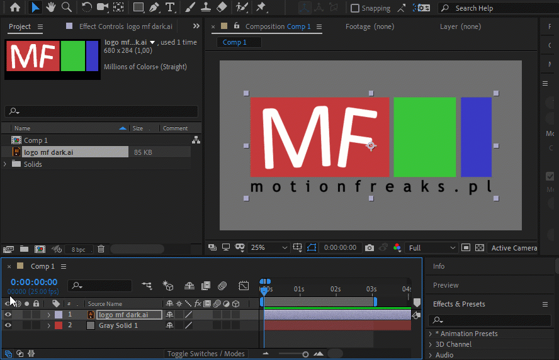Switch to Footage (none) tab

click(x=370, y=26)
